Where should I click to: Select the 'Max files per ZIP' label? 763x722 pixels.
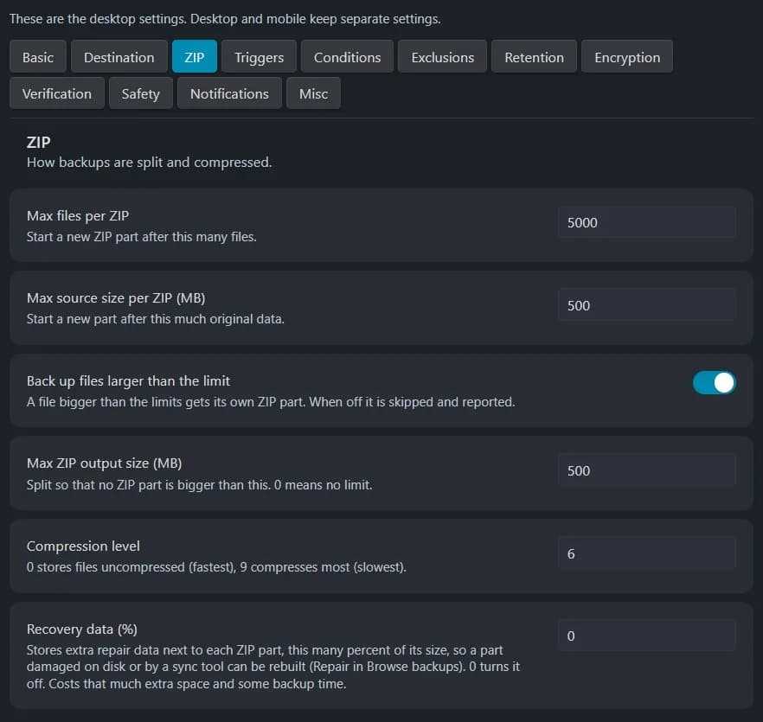click(x=78, y=215)
